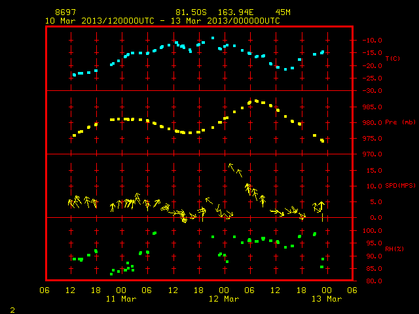Image resolution: width=419 pixels, height=314 pixels.
Task: Click the date range title line
Action: (162, 21)
